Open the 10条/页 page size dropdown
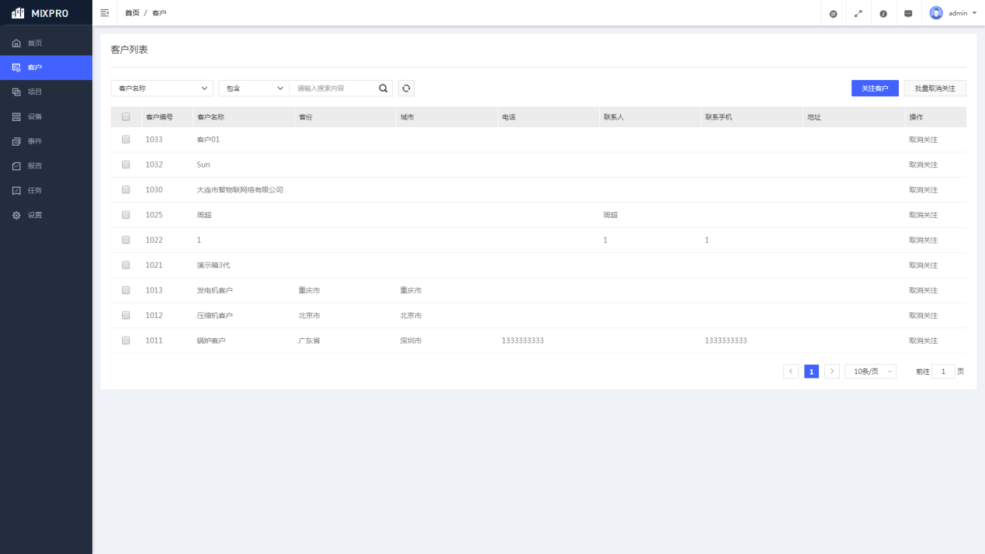Screen dimensions: 985x554 (870, 372)
